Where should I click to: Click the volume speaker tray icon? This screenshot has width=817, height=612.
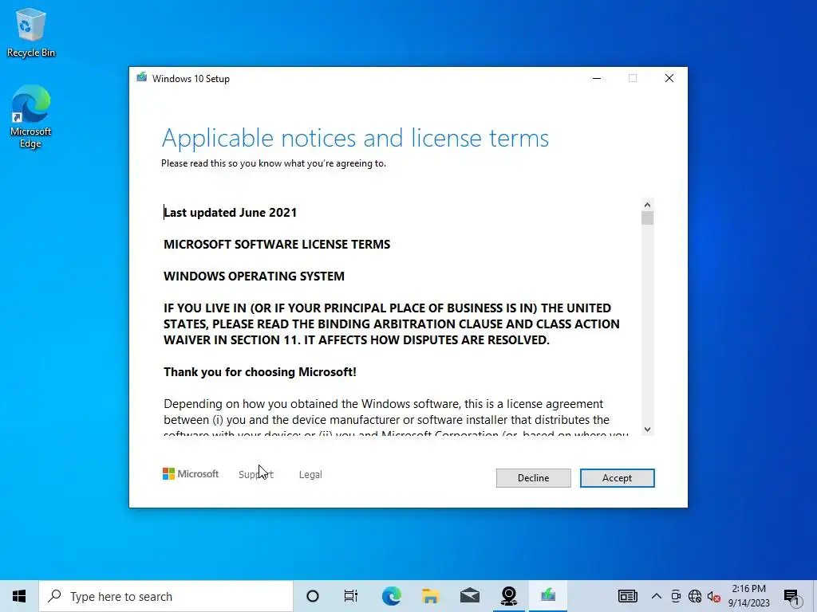click(x=713, y=596)
